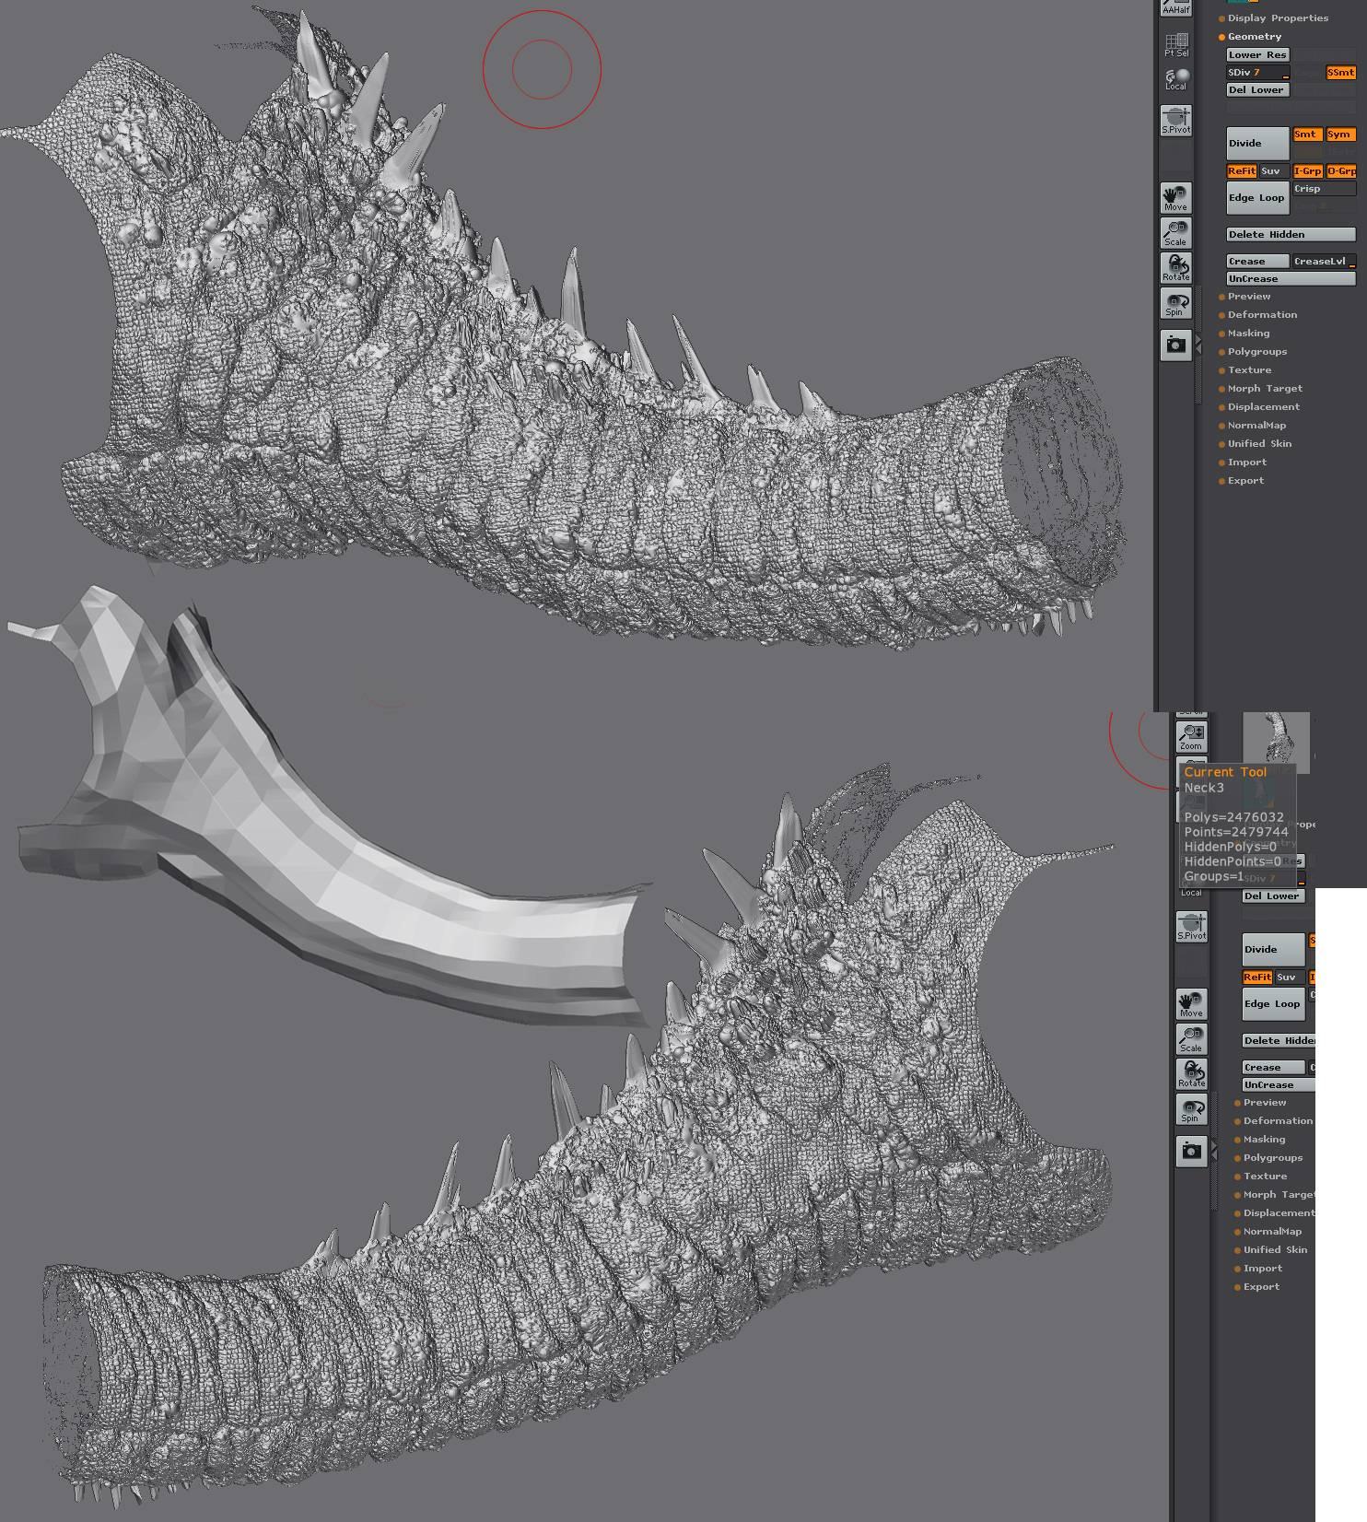Expand the Display Properties section
Image resolution: width=1367 pixels, height=1522 pixels.
(1277, 18)
